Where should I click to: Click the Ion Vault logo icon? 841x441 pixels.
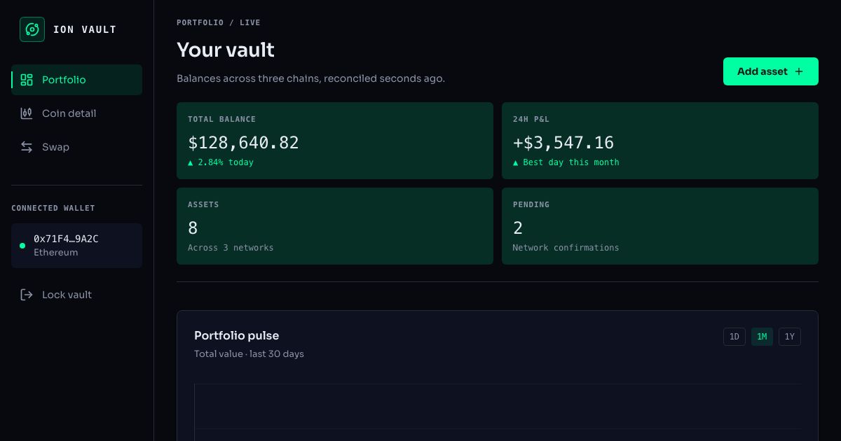pos(32,29)
